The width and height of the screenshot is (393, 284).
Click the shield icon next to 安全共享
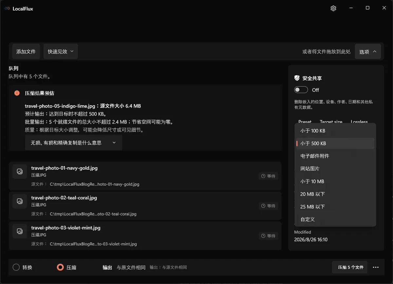[x=297, y=78]
